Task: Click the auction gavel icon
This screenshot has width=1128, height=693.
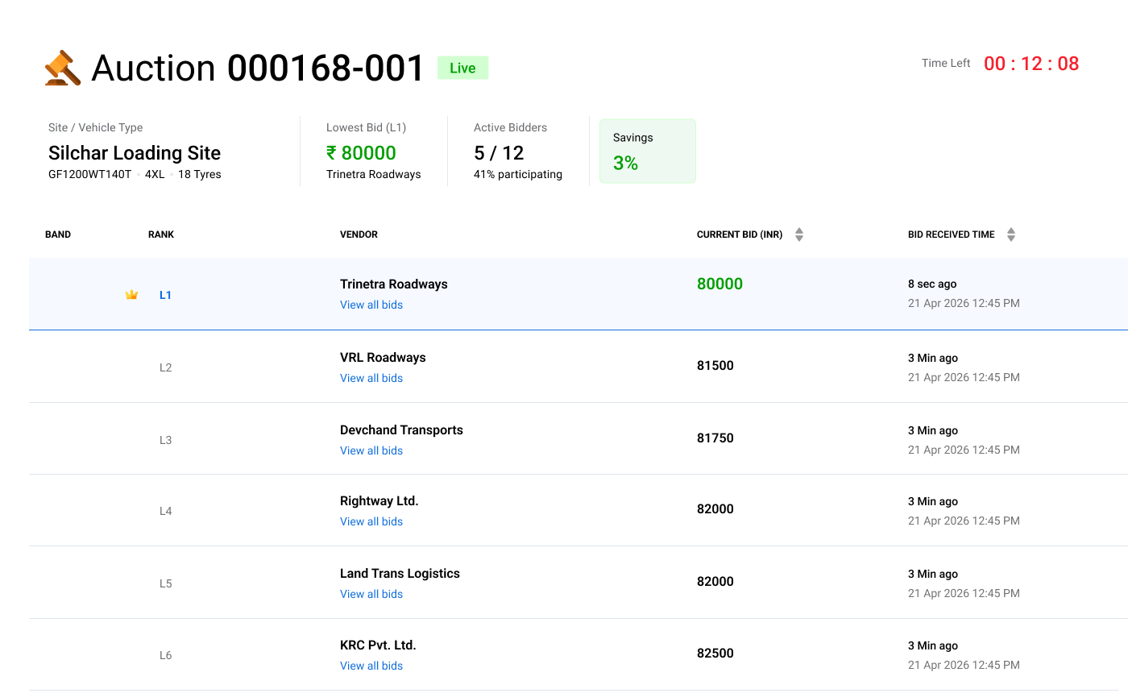Action: click(x=63, y=68)
